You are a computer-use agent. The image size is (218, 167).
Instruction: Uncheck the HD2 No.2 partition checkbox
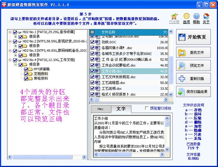(x=15, y=42)
